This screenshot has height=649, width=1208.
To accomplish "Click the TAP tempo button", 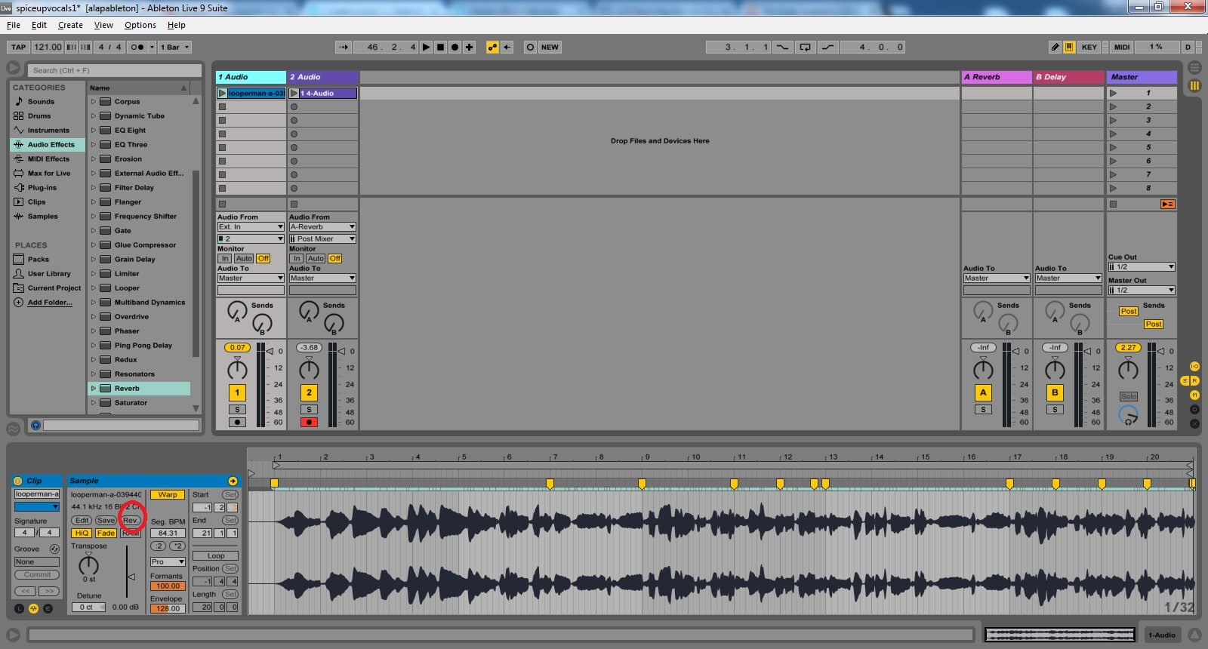I will click(19, 47).
